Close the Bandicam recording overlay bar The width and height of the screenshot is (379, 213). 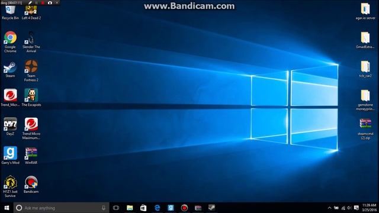(57, 2)
